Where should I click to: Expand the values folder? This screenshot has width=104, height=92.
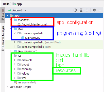coord(15,73)
